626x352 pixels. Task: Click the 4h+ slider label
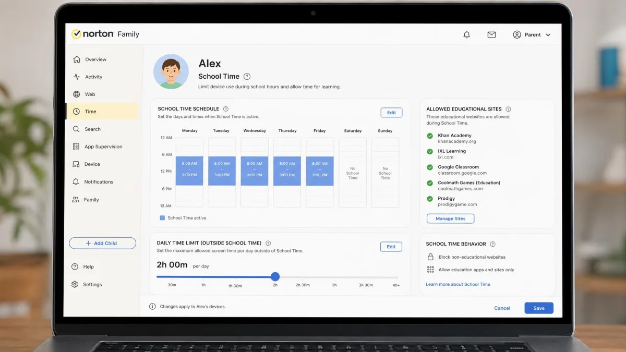click(x=396, y=285)
